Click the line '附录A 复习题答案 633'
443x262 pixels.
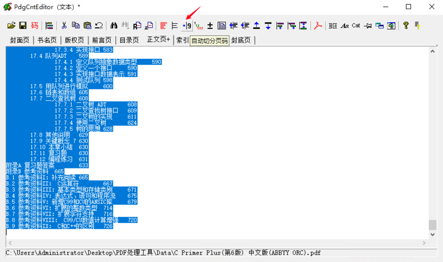coord(47,165)
